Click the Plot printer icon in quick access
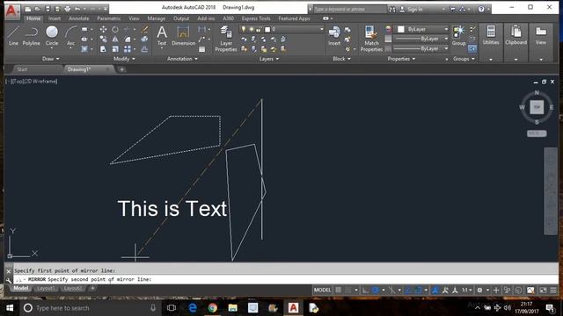 coord(68,9)
